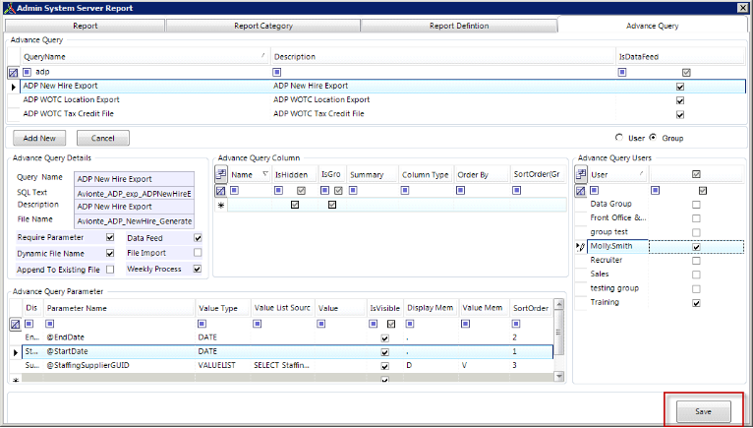Click QueryName filter operator icon beside adp

(x=28, y=72)
